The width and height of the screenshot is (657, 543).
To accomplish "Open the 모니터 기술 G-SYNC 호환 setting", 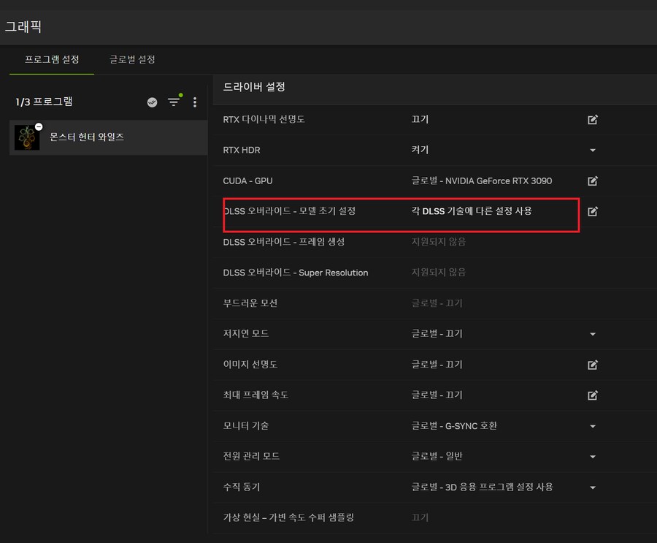I will point(593,425).
